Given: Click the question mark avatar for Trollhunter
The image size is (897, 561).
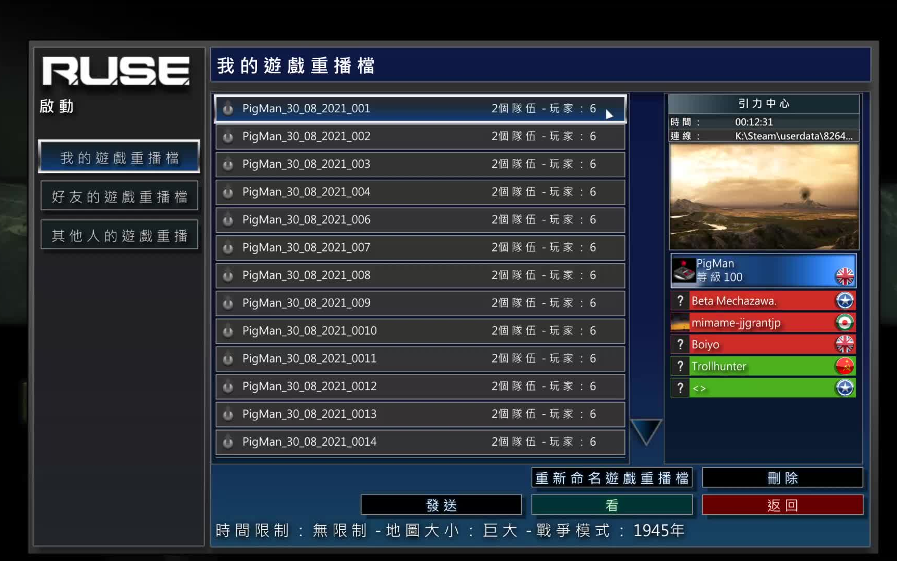Looking at the screenshot, I should [680, 366].
